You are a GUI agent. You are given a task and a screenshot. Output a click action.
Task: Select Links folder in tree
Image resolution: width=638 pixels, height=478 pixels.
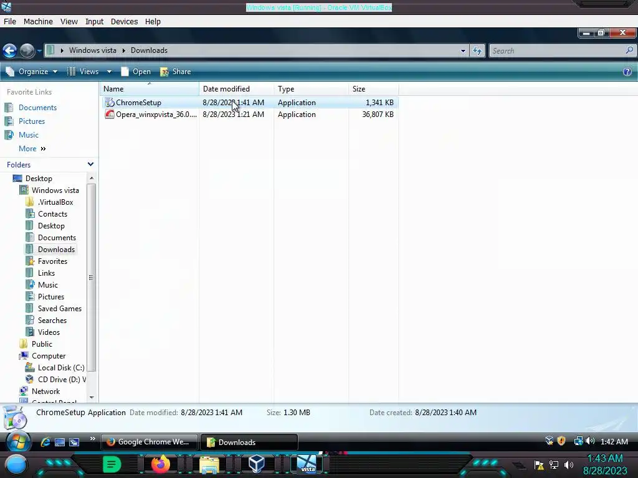[46, 273]
